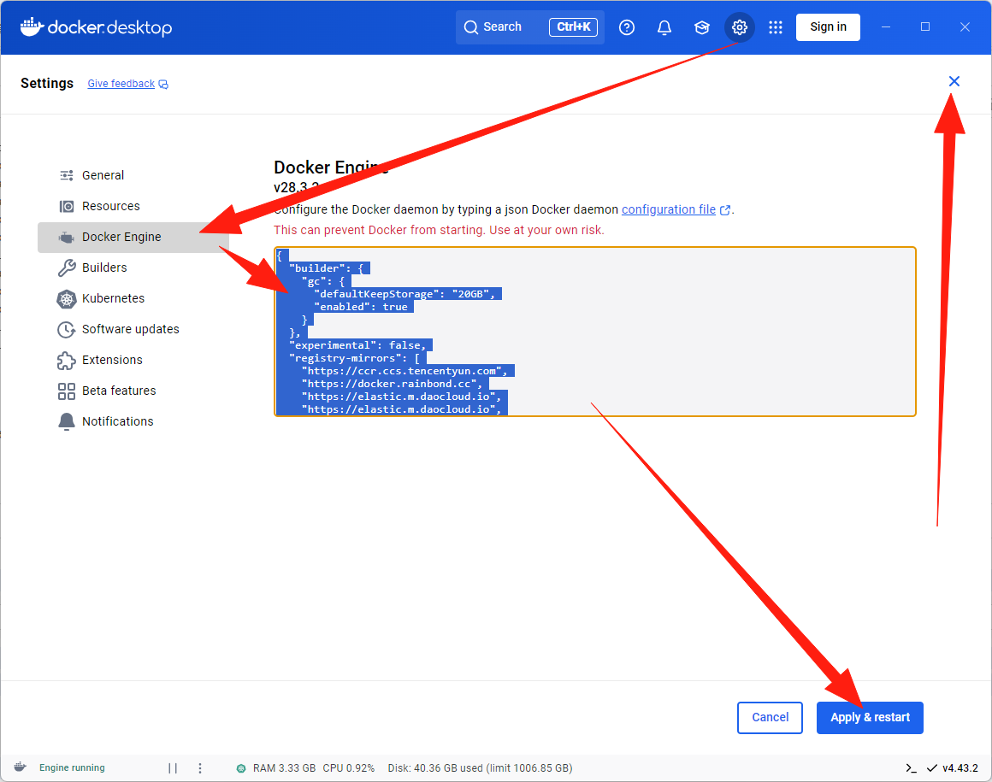Viewport: 992px width, 782px height.
Task: Open the Notifications settings section
Action: 133,421
